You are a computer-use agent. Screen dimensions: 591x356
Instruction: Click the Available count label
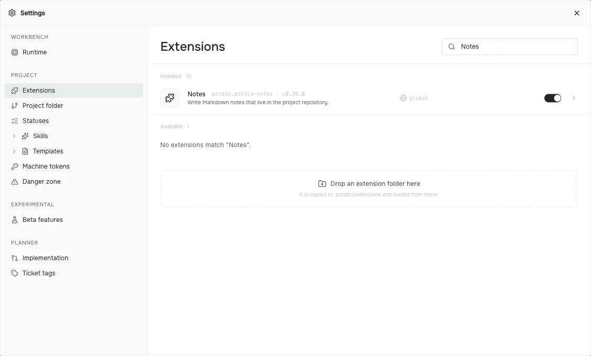pos(174,127)
